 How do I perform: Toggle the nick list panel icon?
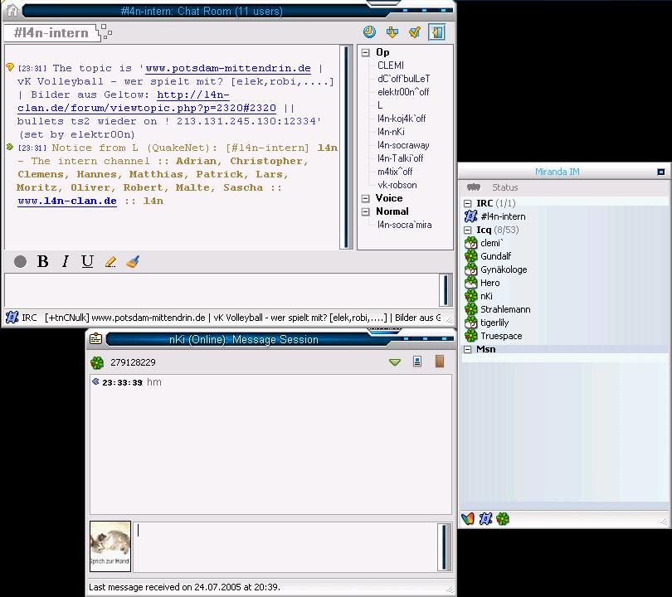pos(437,32)
